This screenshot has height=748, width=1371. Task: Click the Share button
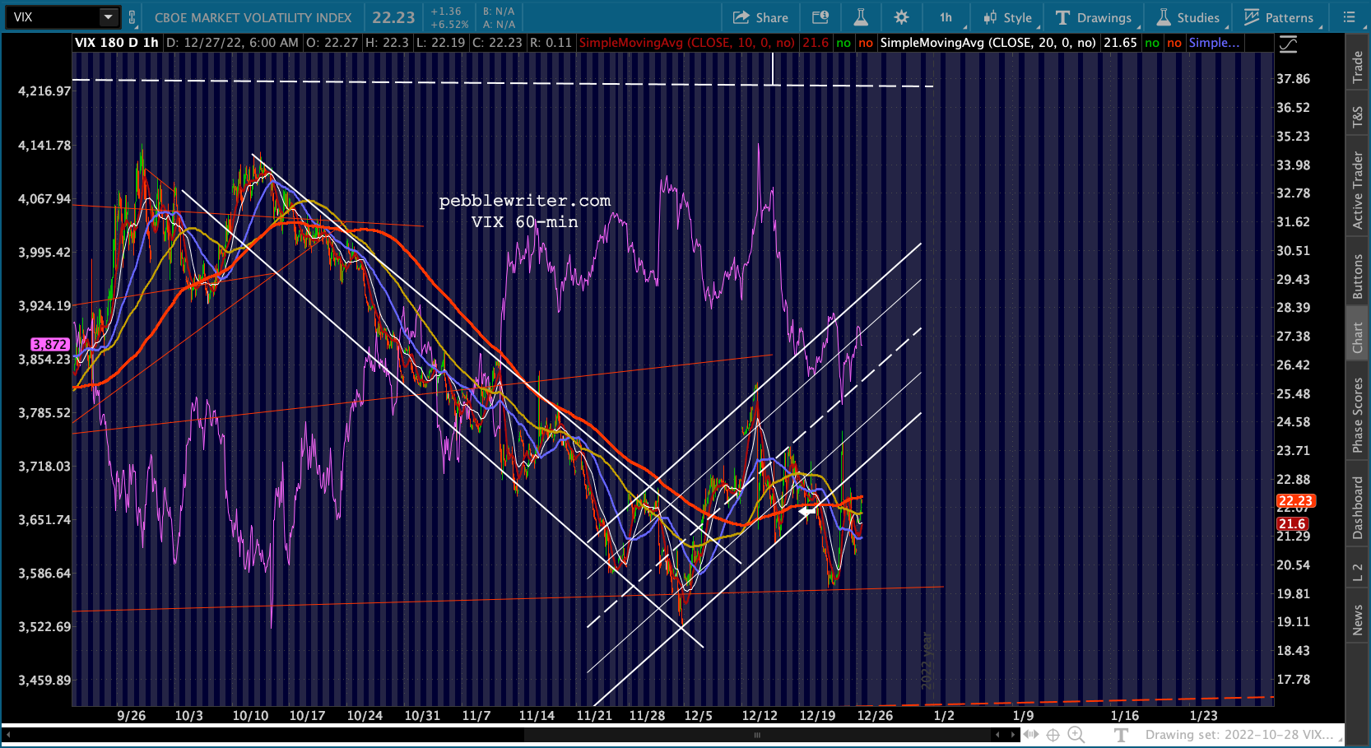pos(760,17)
